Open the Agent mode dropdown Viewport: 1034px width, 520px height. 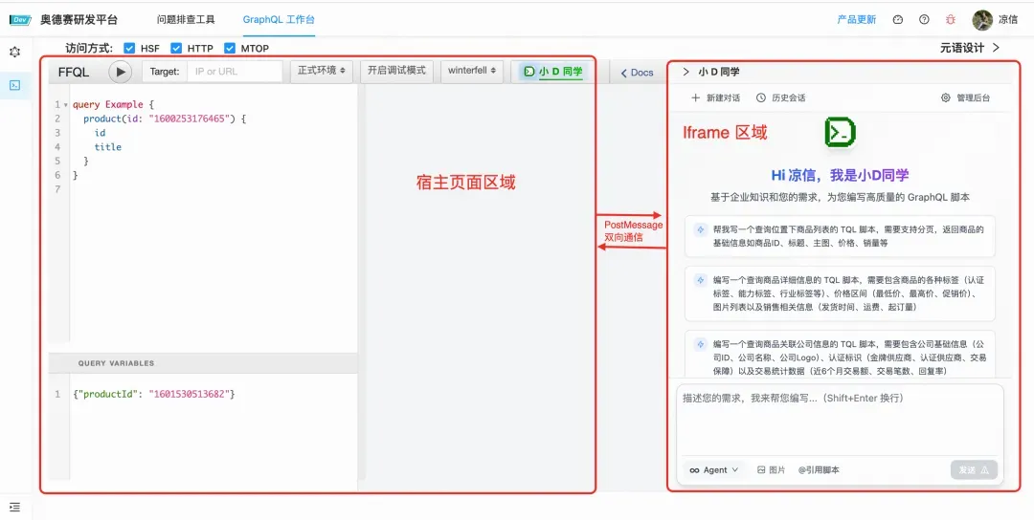(714, 470)
